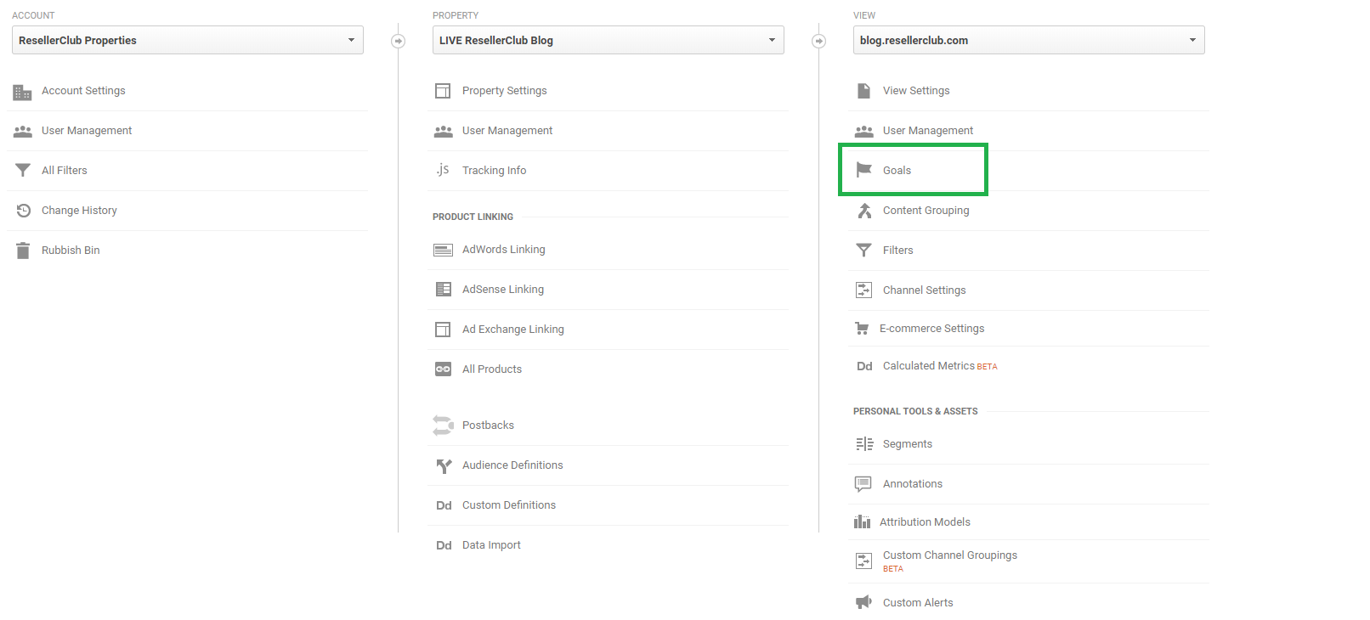Click the Postbacks arrows icon

pos(443,426)
